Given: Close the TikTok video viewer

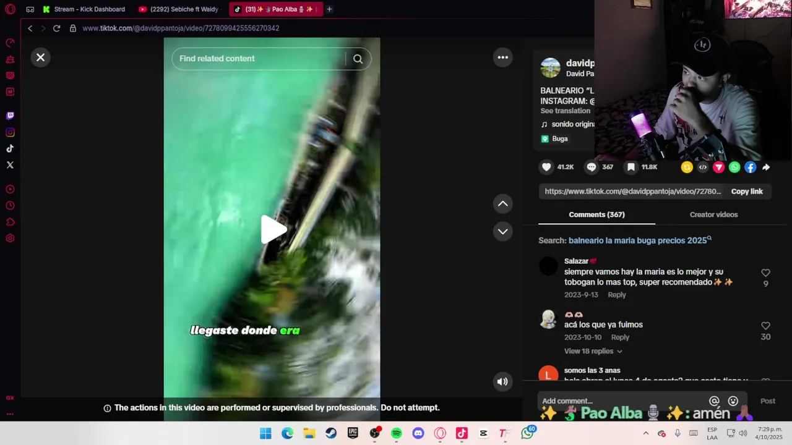Looking at the screenshot, I should tap(40, 57).
